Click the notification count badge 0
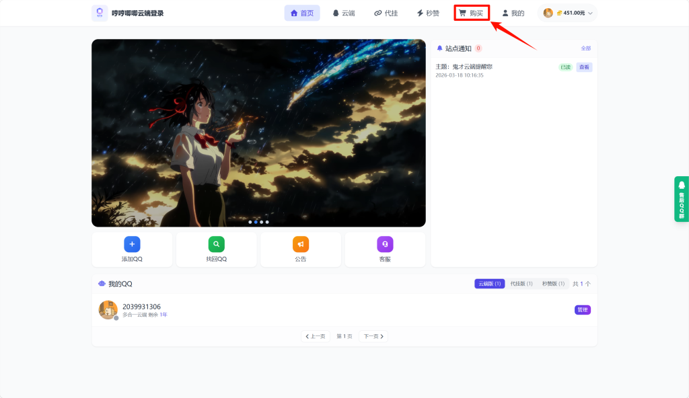The height and width of the screenshot is (398, 689). [x=478, y=48]
